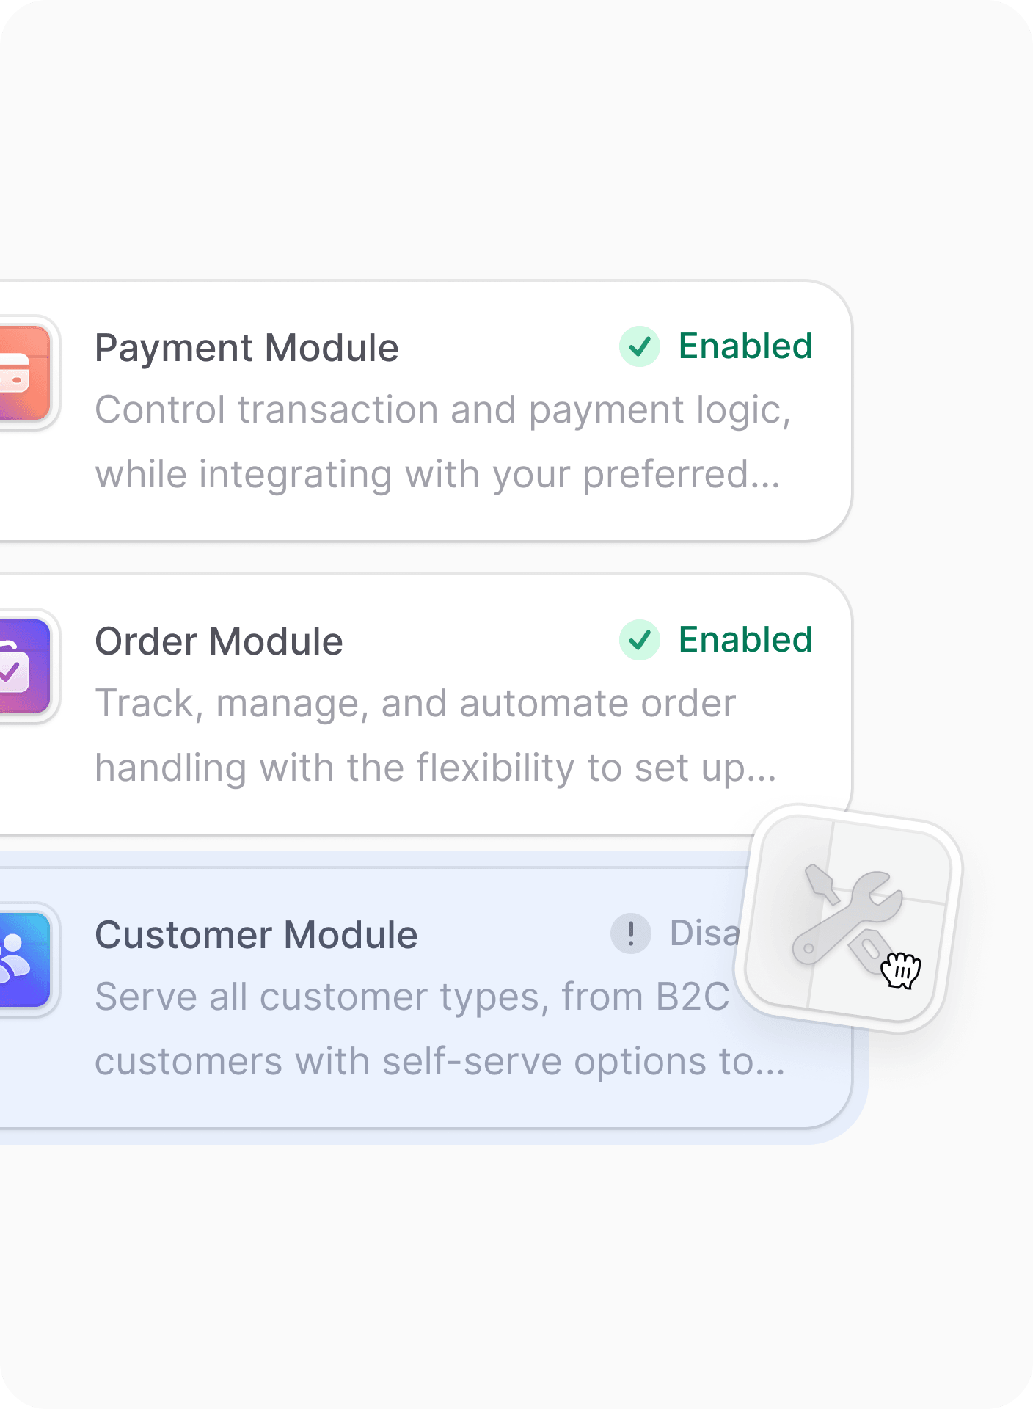Toggle the Payment Module Enabled status

(x=745, y=346)
